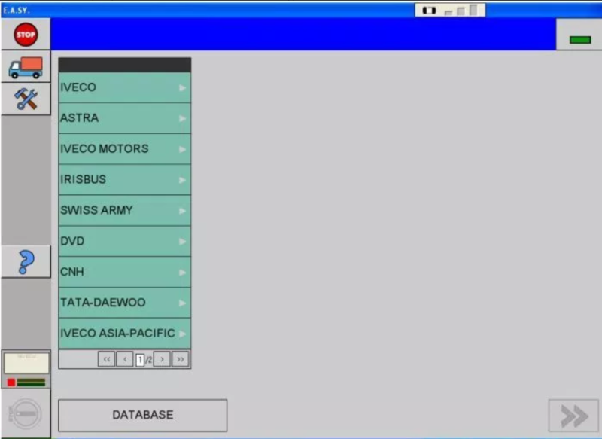Select IVECO from the brand list
The image size is (602, 439).
tap(124, 87)
